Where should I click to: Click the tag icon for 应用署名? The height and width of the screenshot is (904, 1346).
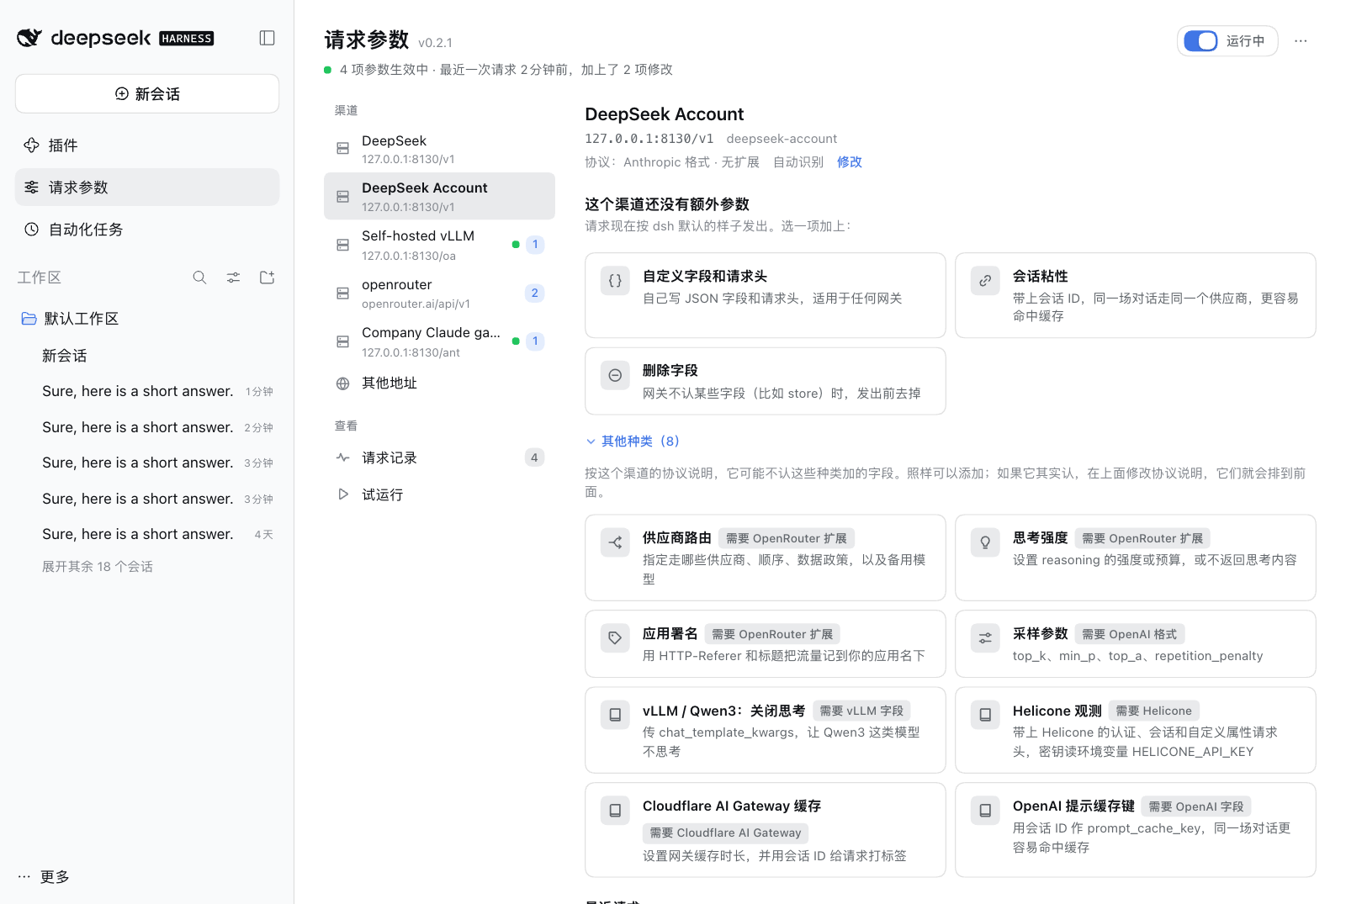pyautogui.click(x=615, y=638)
